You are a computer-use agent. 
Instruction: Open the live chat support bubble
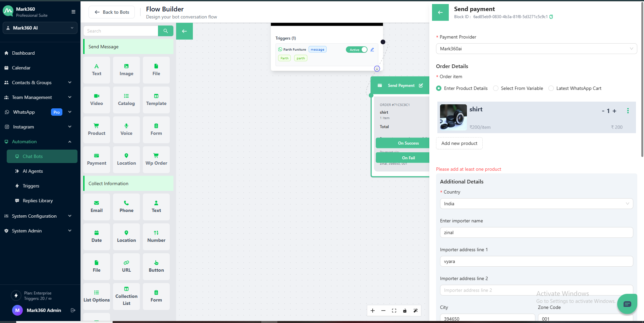627,304
